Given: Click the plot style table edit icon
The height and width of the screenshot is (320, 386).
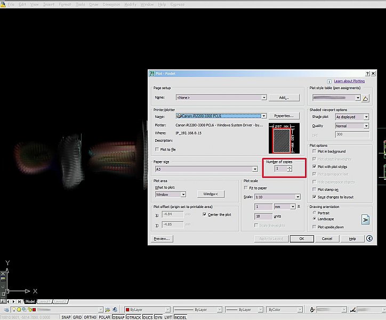Looking at the screenshot, I should (365, 98).
